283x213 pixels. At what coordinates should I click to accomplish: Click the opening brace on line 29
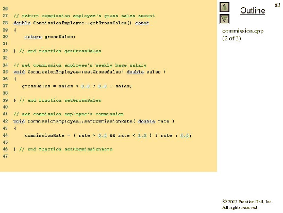point(15,30)
